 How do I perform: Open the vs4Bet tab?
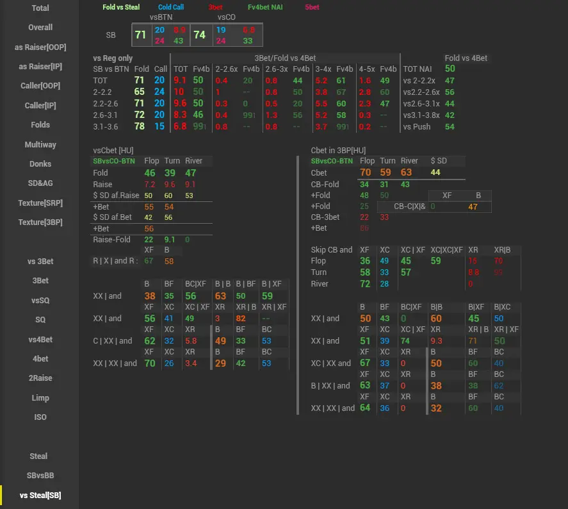point(40,339)
